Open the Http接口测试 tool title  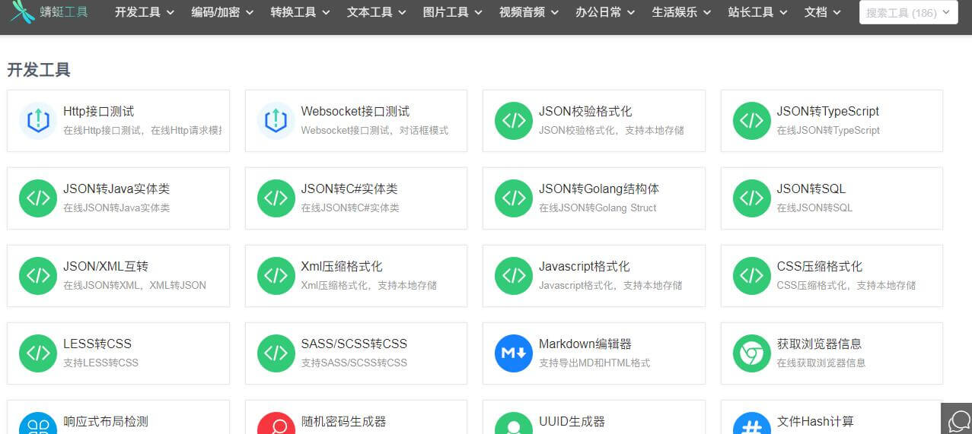98,111
